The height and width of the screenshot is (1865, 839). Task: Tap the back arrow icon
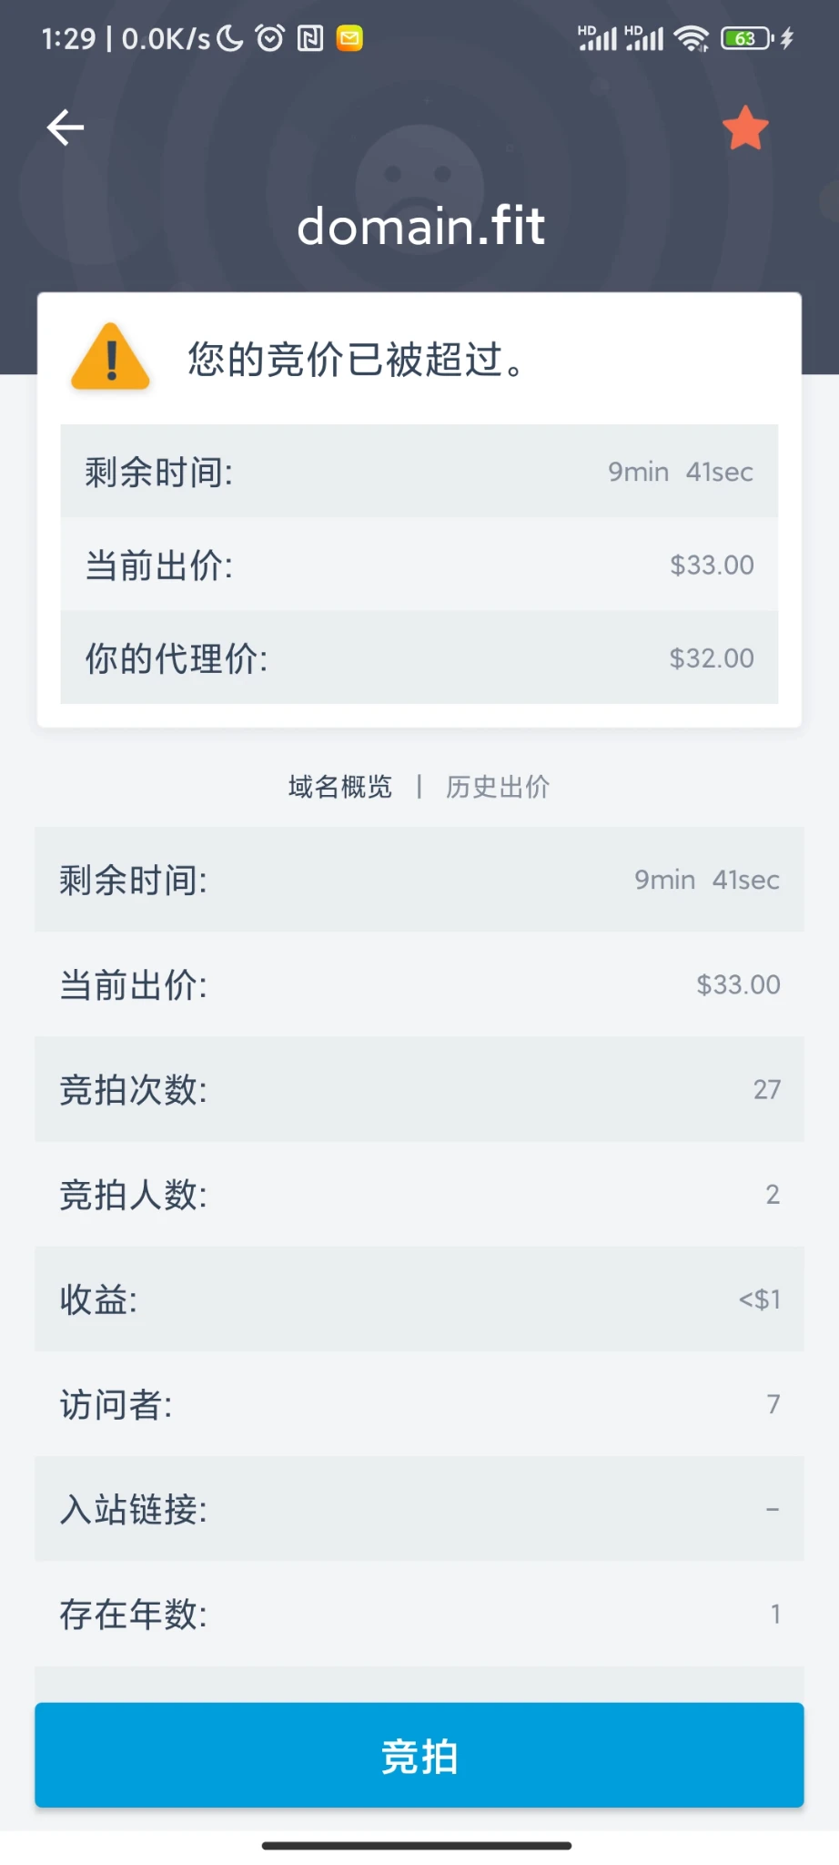point(66,127)
